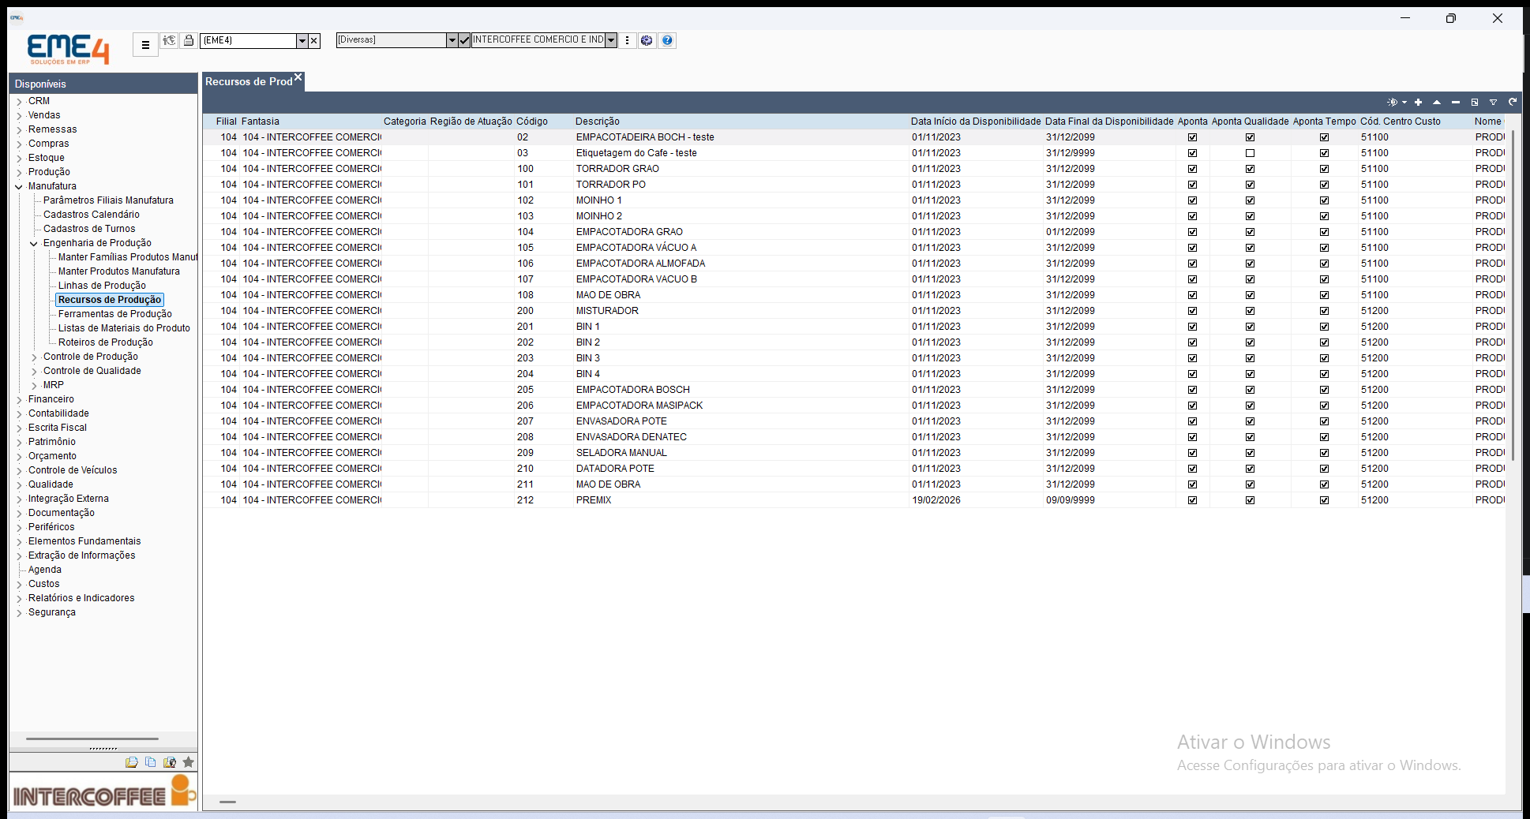1530x819 pixels.
Task: Toggle Aponta checkbox for EMPACOTADEIRA BOCH row
Action: point(1192,137)
